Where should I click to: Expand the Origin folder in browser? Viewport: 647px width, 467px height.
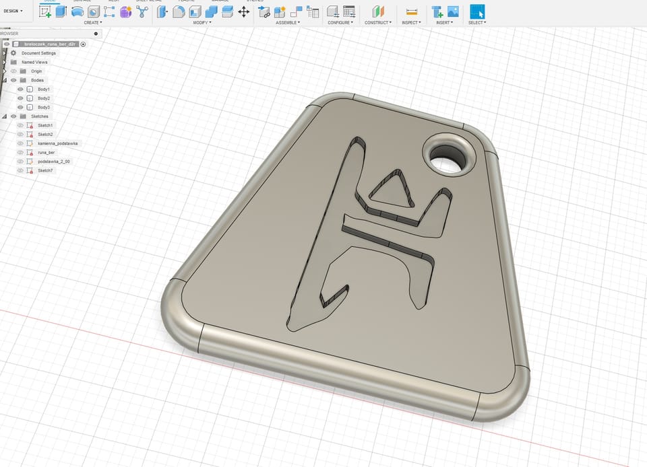point(5,71)
